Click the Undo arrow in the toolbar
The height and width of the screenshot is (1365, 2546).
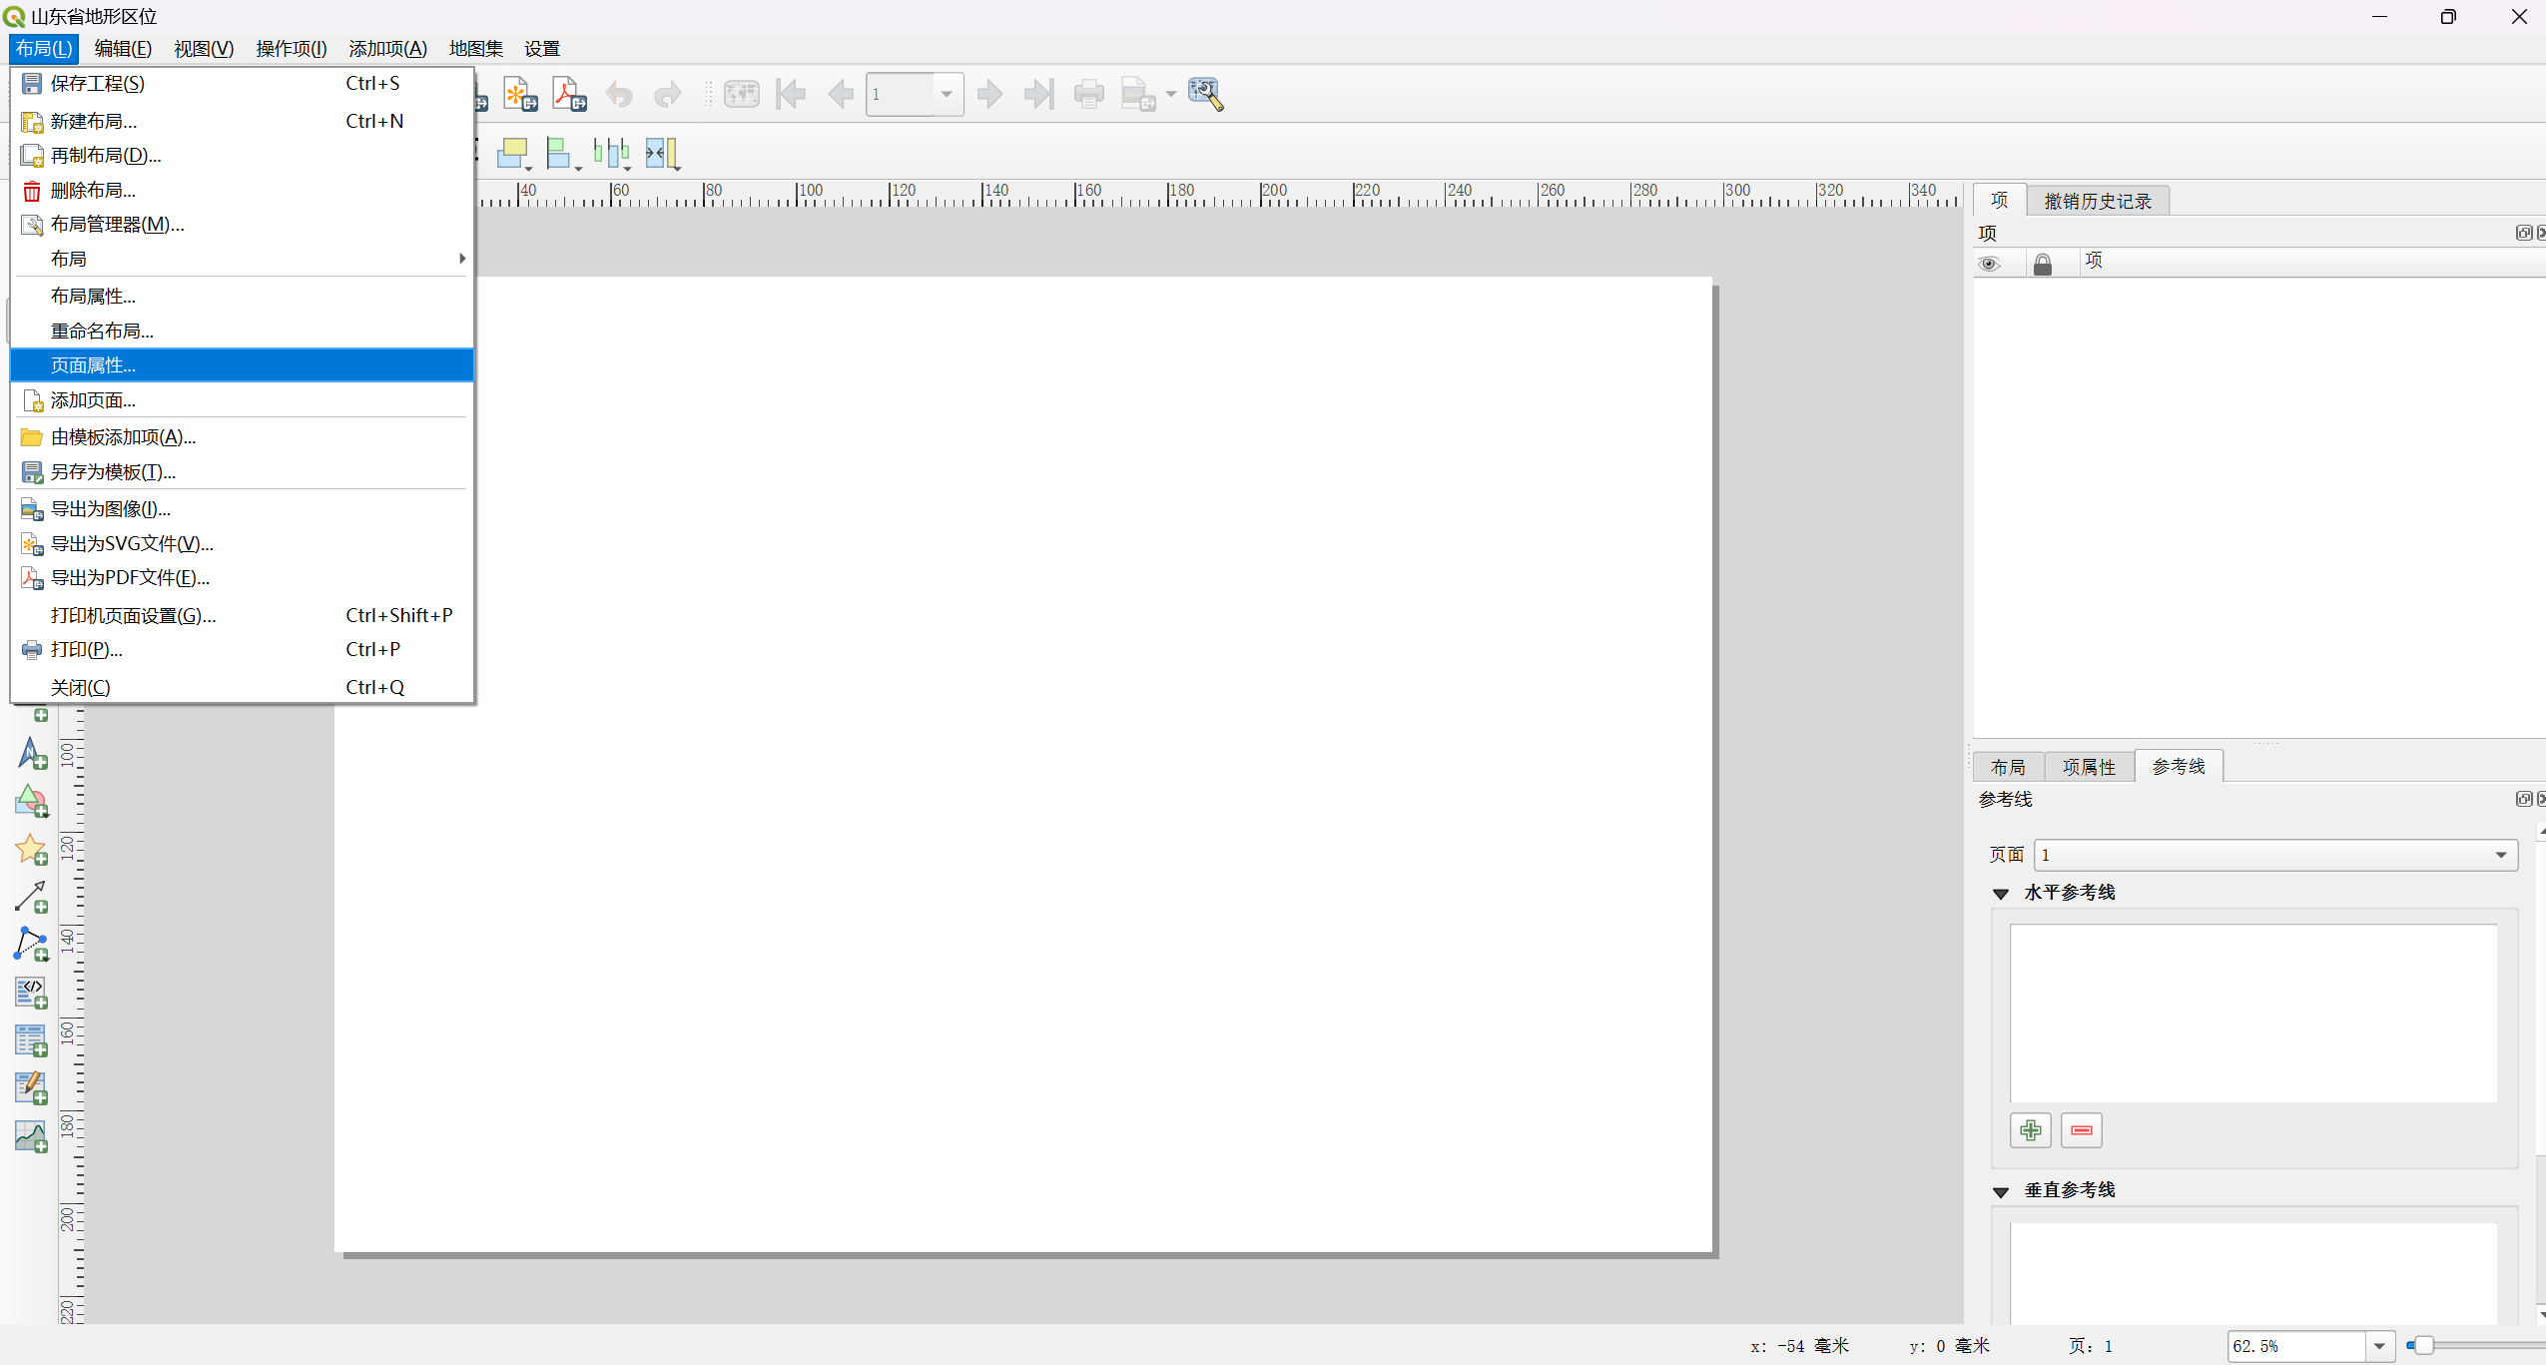coord(619,95)
